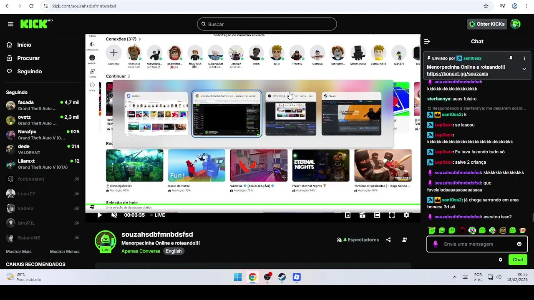534x300 pixels.
Task: View site information icon in address bar
Action: pyautogui.click(x=45, y=6)
